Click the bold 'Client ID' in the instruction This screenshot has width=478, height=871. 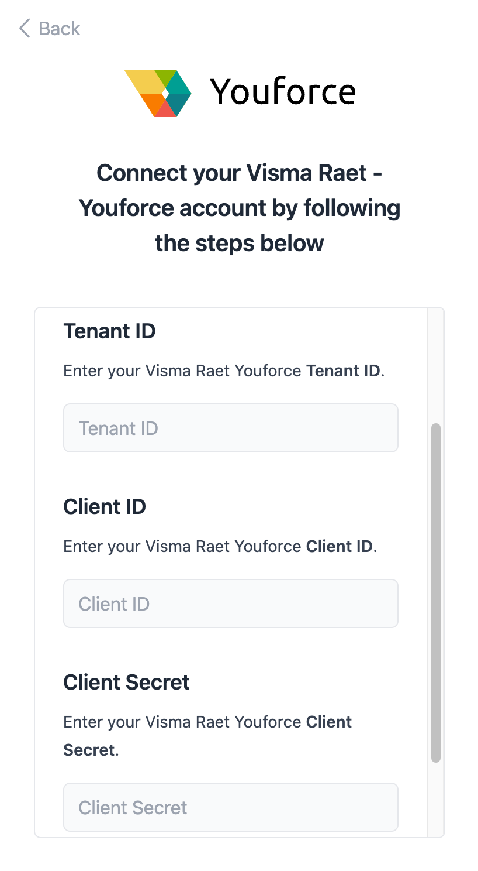[x=339, y=547]
